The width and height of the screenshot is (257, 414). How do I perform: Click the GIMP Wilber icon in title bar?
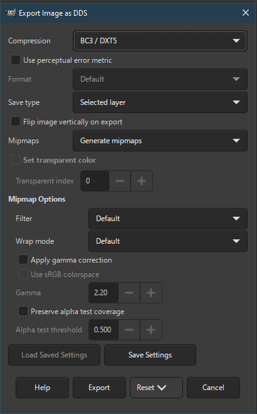[x=11, y=13]
